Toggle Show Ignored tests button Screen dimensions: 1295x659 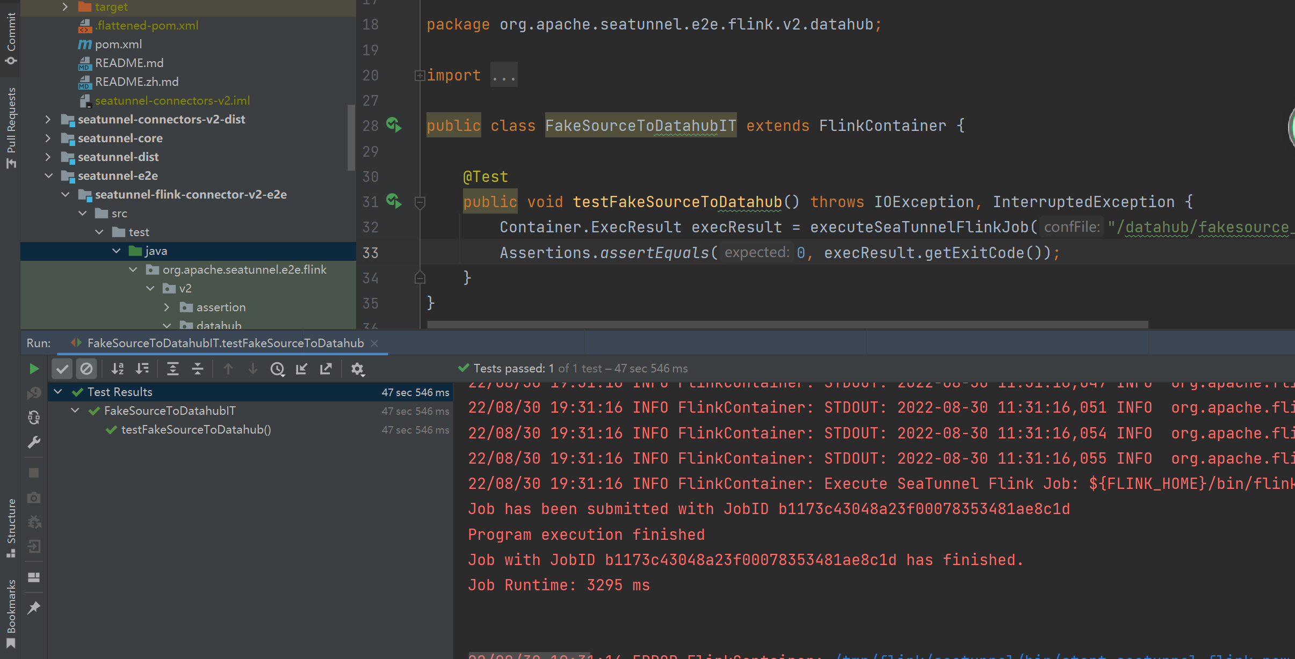(86, 369)
